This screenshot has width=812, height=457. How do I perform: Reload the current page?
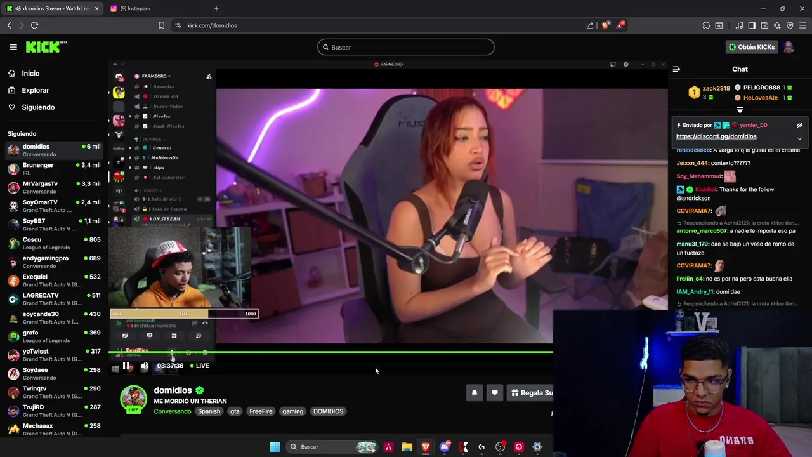(34, 25)
